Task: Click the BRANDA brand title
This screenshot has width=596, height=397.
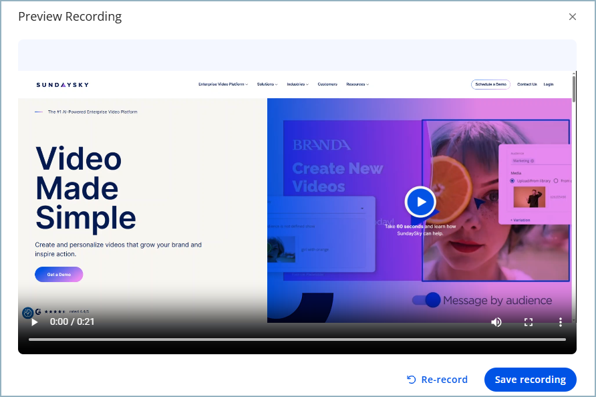Action: pos(321,145)
